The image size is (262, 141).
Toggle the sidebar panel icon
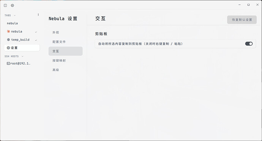tap(5, 6)
